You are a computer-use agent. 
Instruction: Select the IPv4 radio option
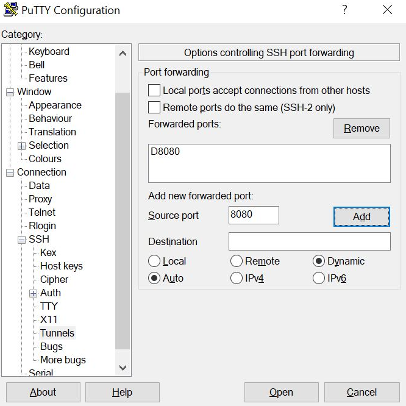click(x=237, y=279)
